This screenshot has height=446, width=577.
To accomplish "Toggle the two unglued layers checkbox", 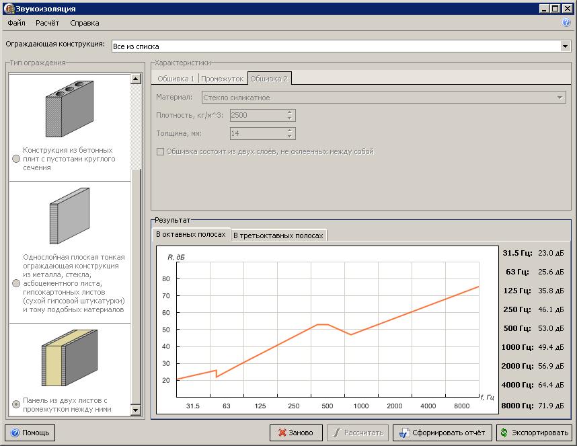I will 160,151.
